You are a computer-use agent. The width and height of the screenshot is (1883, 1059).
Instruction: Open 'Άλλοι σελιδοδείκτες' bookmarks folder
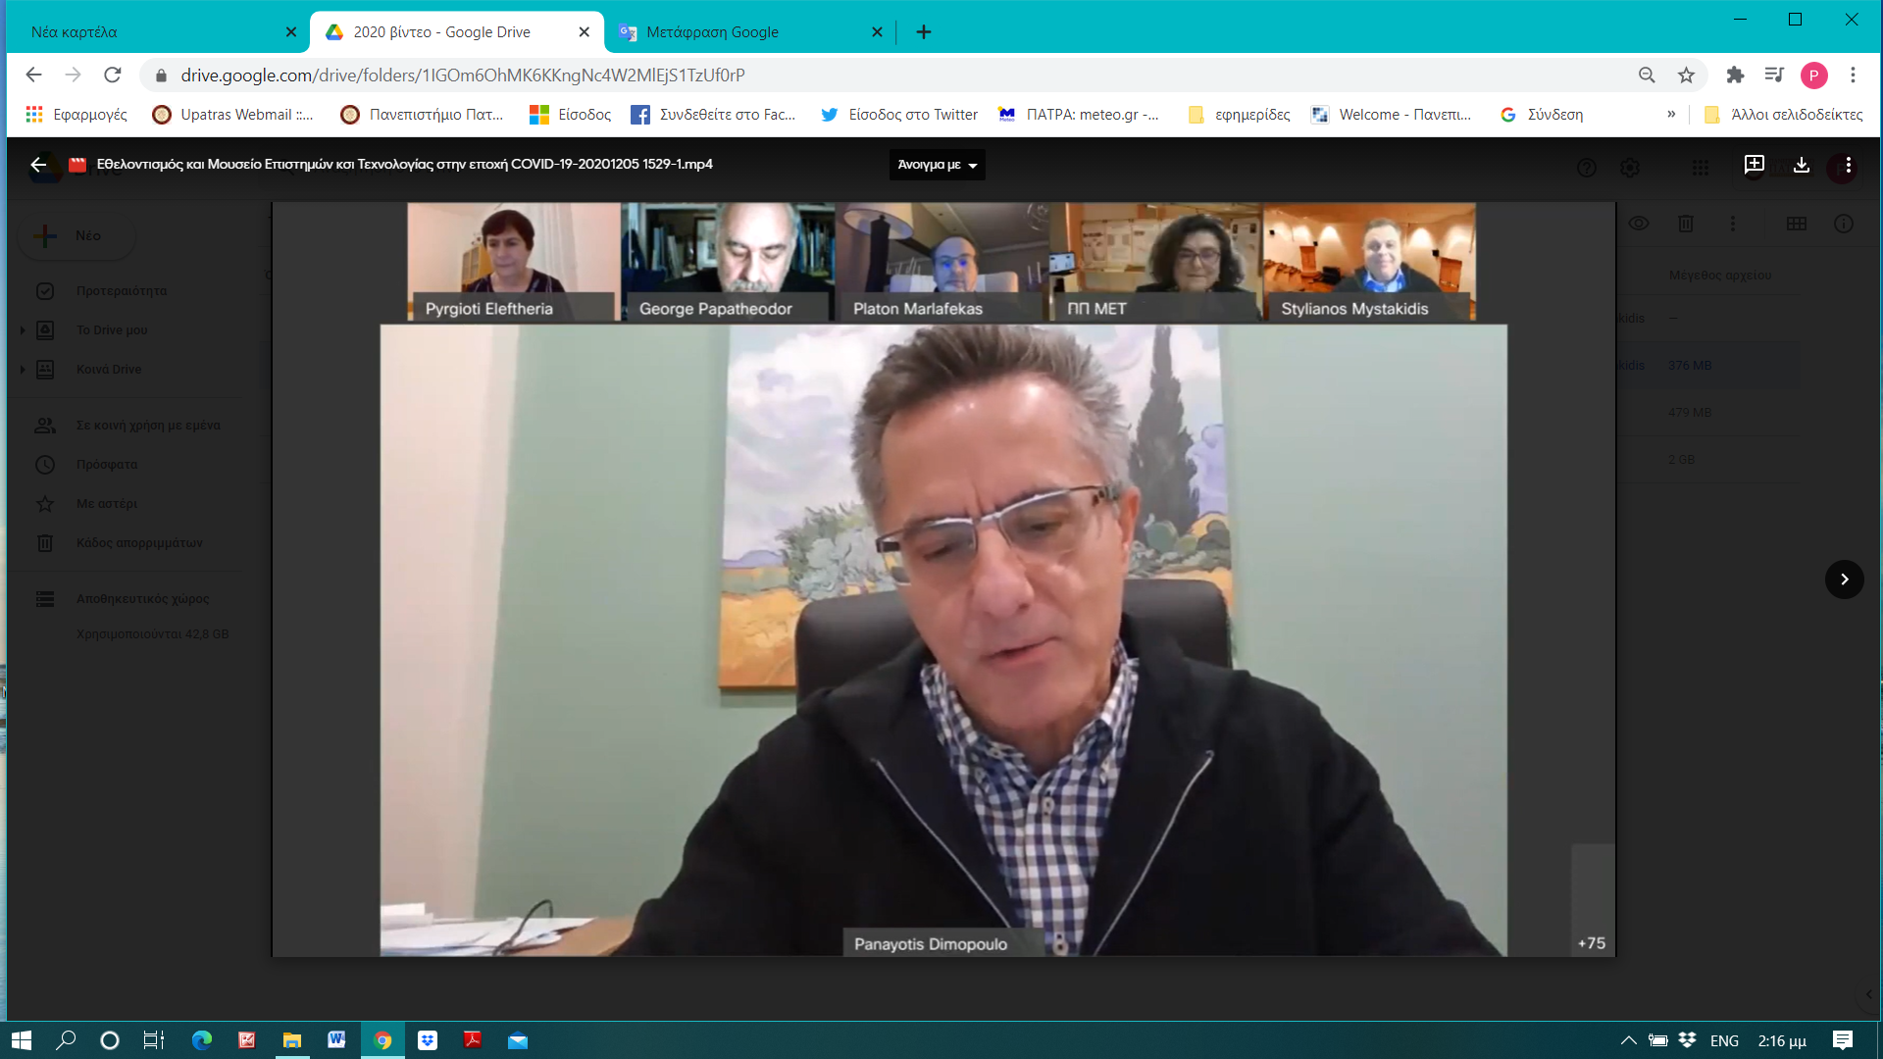point(1783,114)
